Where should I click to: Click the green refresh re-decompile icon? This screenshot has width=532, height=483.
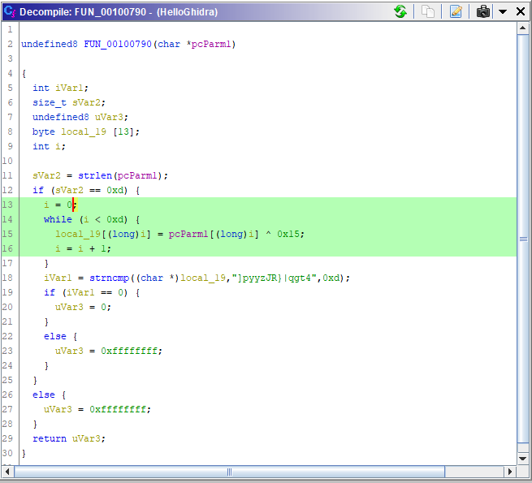[400, 11]
